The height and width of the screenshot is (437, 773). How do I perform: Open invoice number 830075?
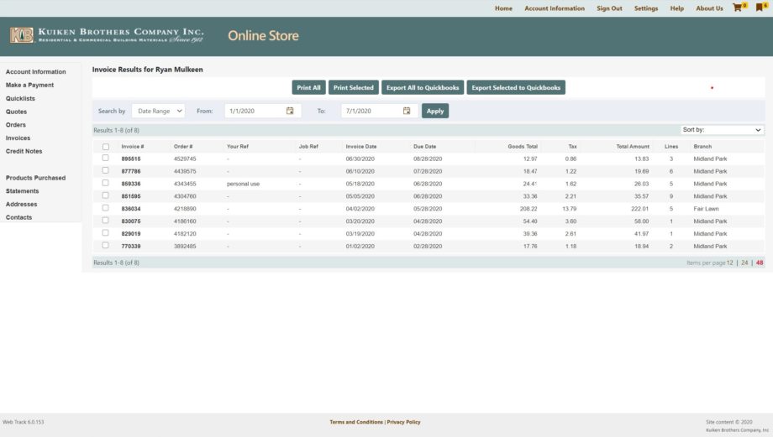point(131,221)
